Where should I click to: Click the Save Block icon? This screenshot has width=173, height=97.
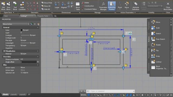point(8,6)
